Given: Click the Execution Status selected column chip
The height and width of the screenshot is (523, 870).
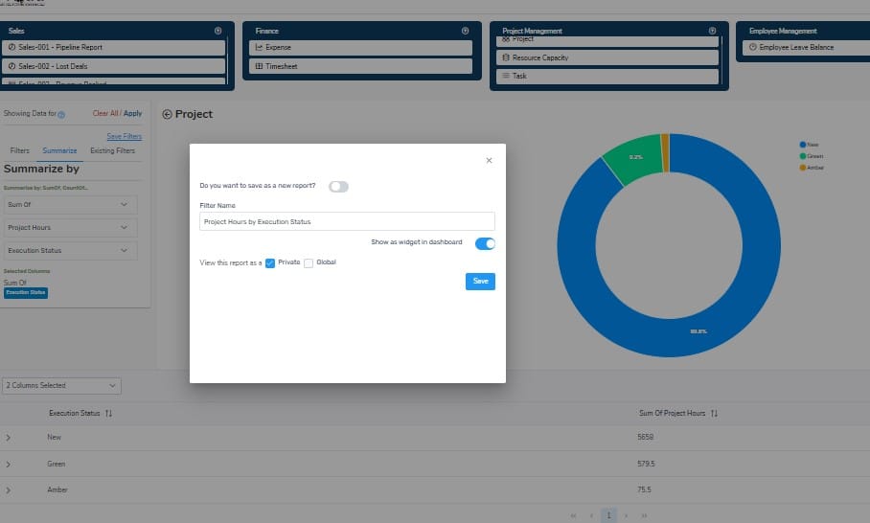Looking at the screenshot, I should coord(26,293).
